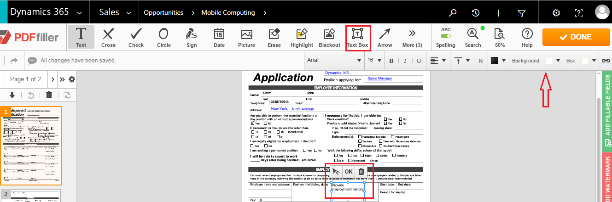Click the plus quick-create icon
The width and height of the screenshot is (612, 202).
coord(498,12)
